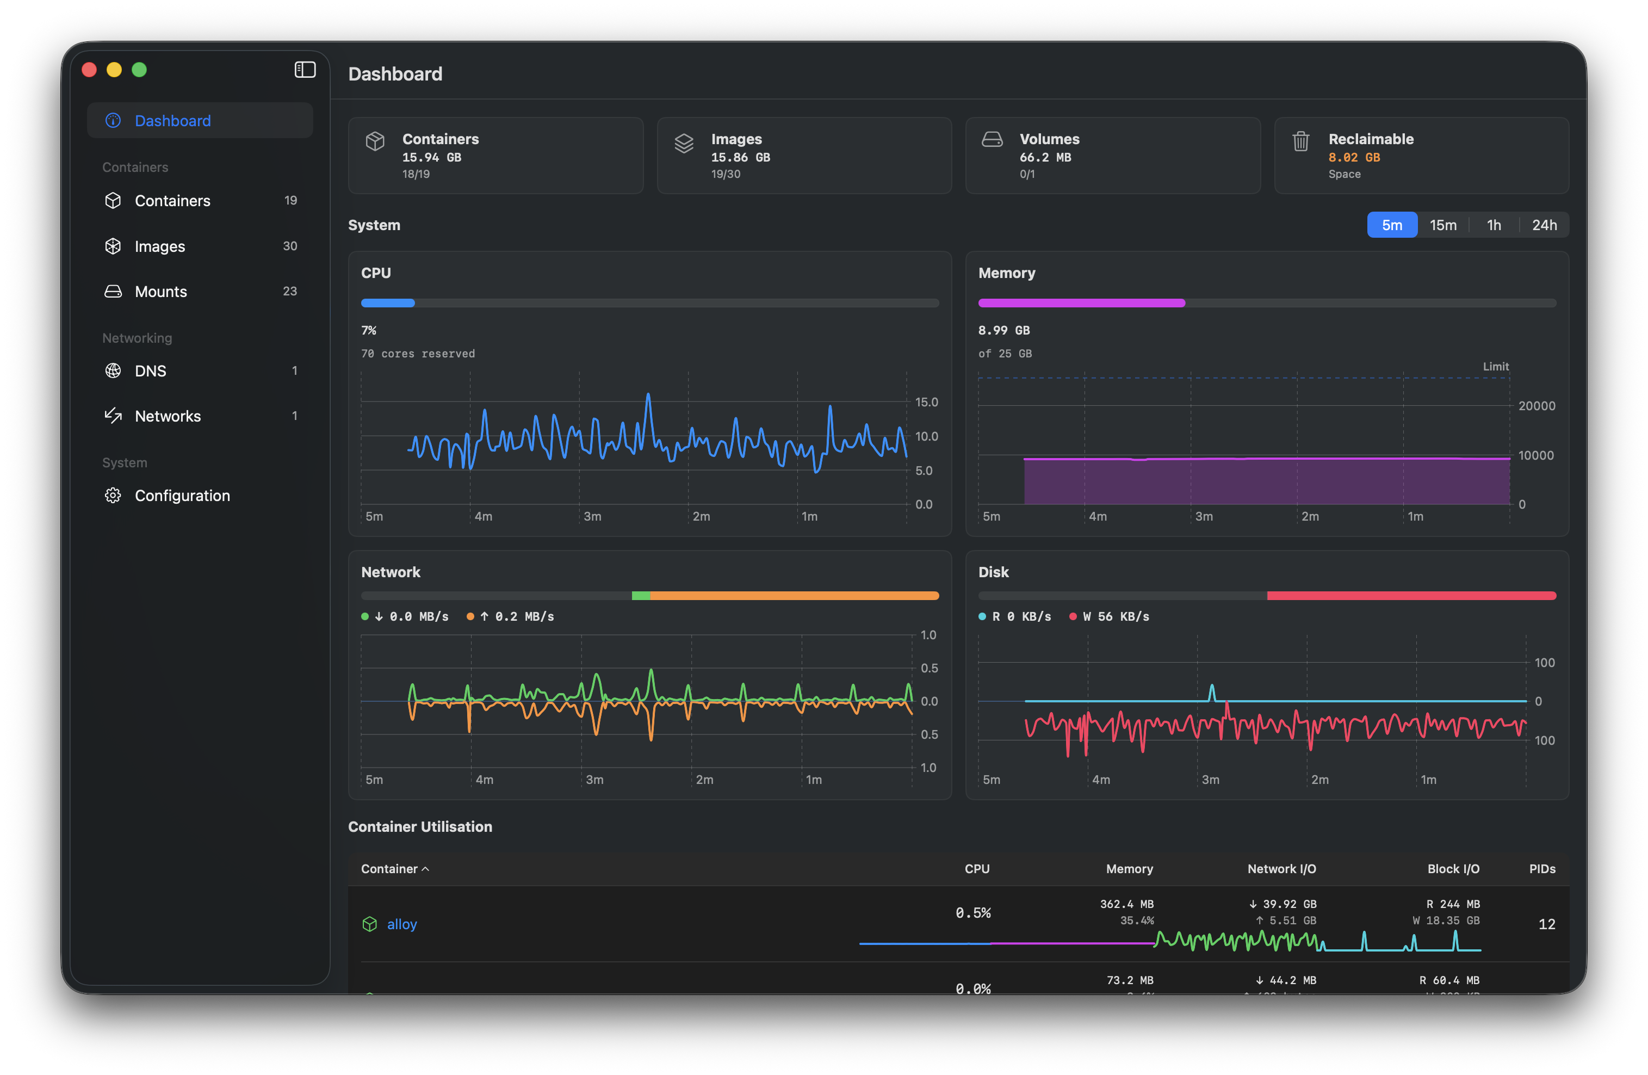Sort by the CPU column header
The image size is (1648, 1075).
pyautogui.click(x=977, y=869)
